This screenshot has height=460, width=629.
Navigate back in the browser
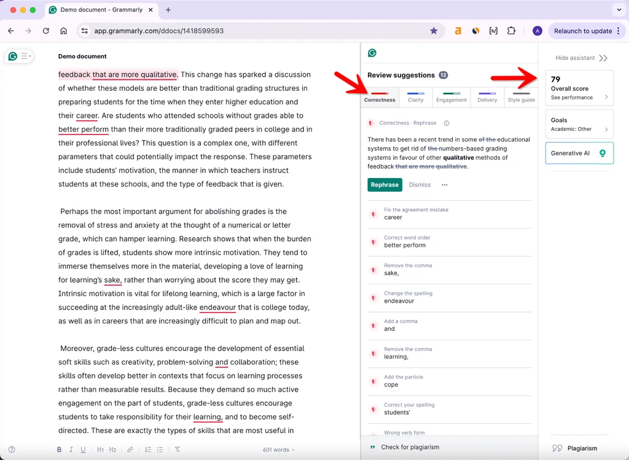click(x=11, y=31)
